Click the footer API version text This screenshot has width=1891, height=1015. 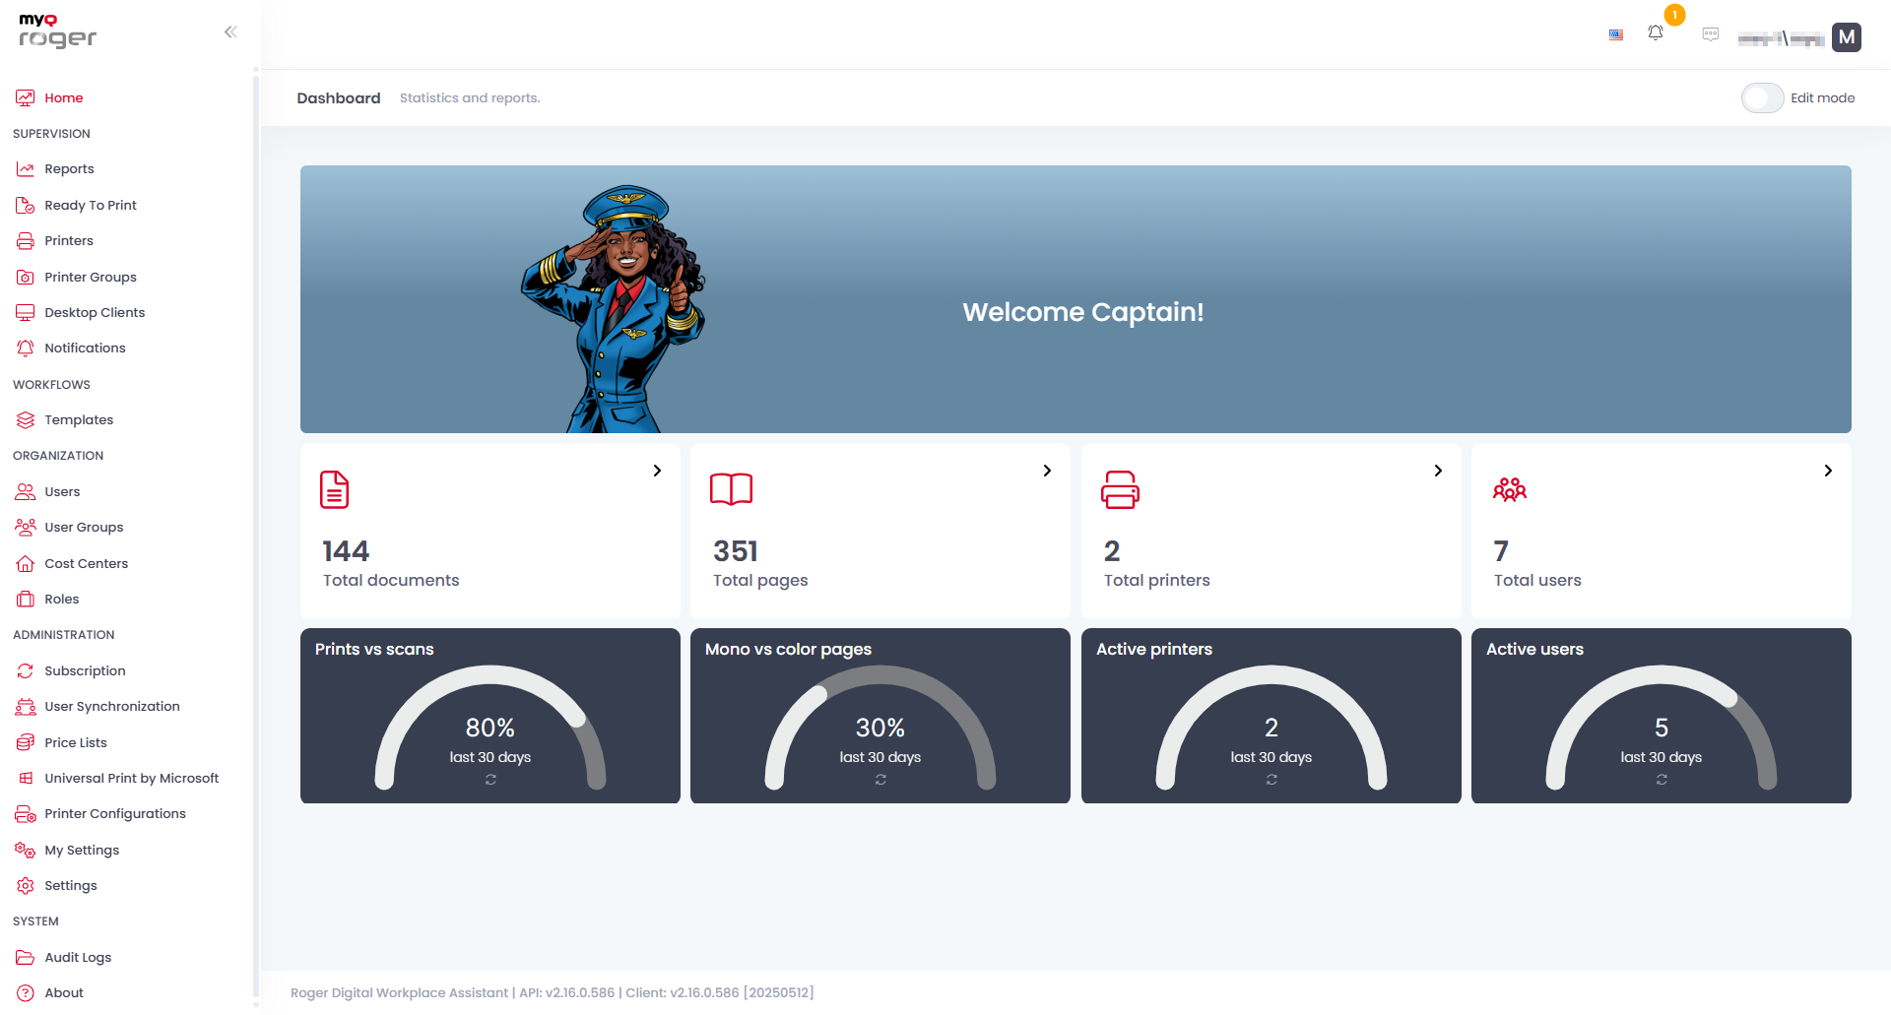[x=566, y=993]
